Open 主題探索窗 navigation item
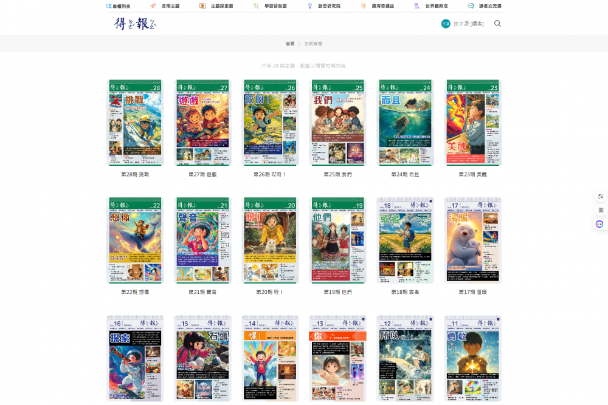The height and width of the screenshot is (405, 608). (x=222, y=5)
